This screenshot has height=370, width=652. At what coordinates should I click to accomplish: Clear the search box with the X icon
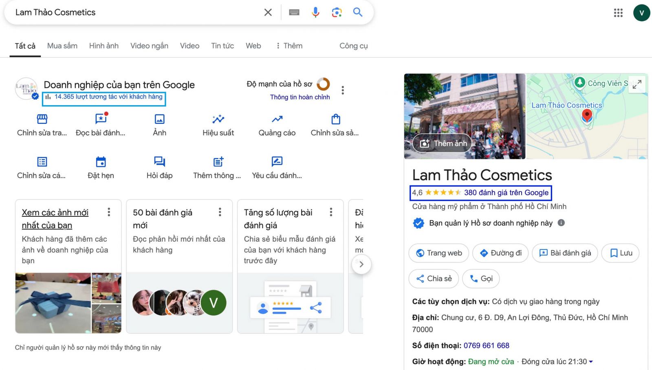pyautogui.click(x=268, y=12)
